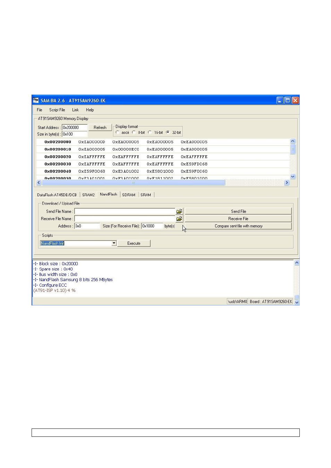The width and height of the screenshot is (331, 468).
Task: Switch to the SDRAM tab
Action: coord(129,195)
